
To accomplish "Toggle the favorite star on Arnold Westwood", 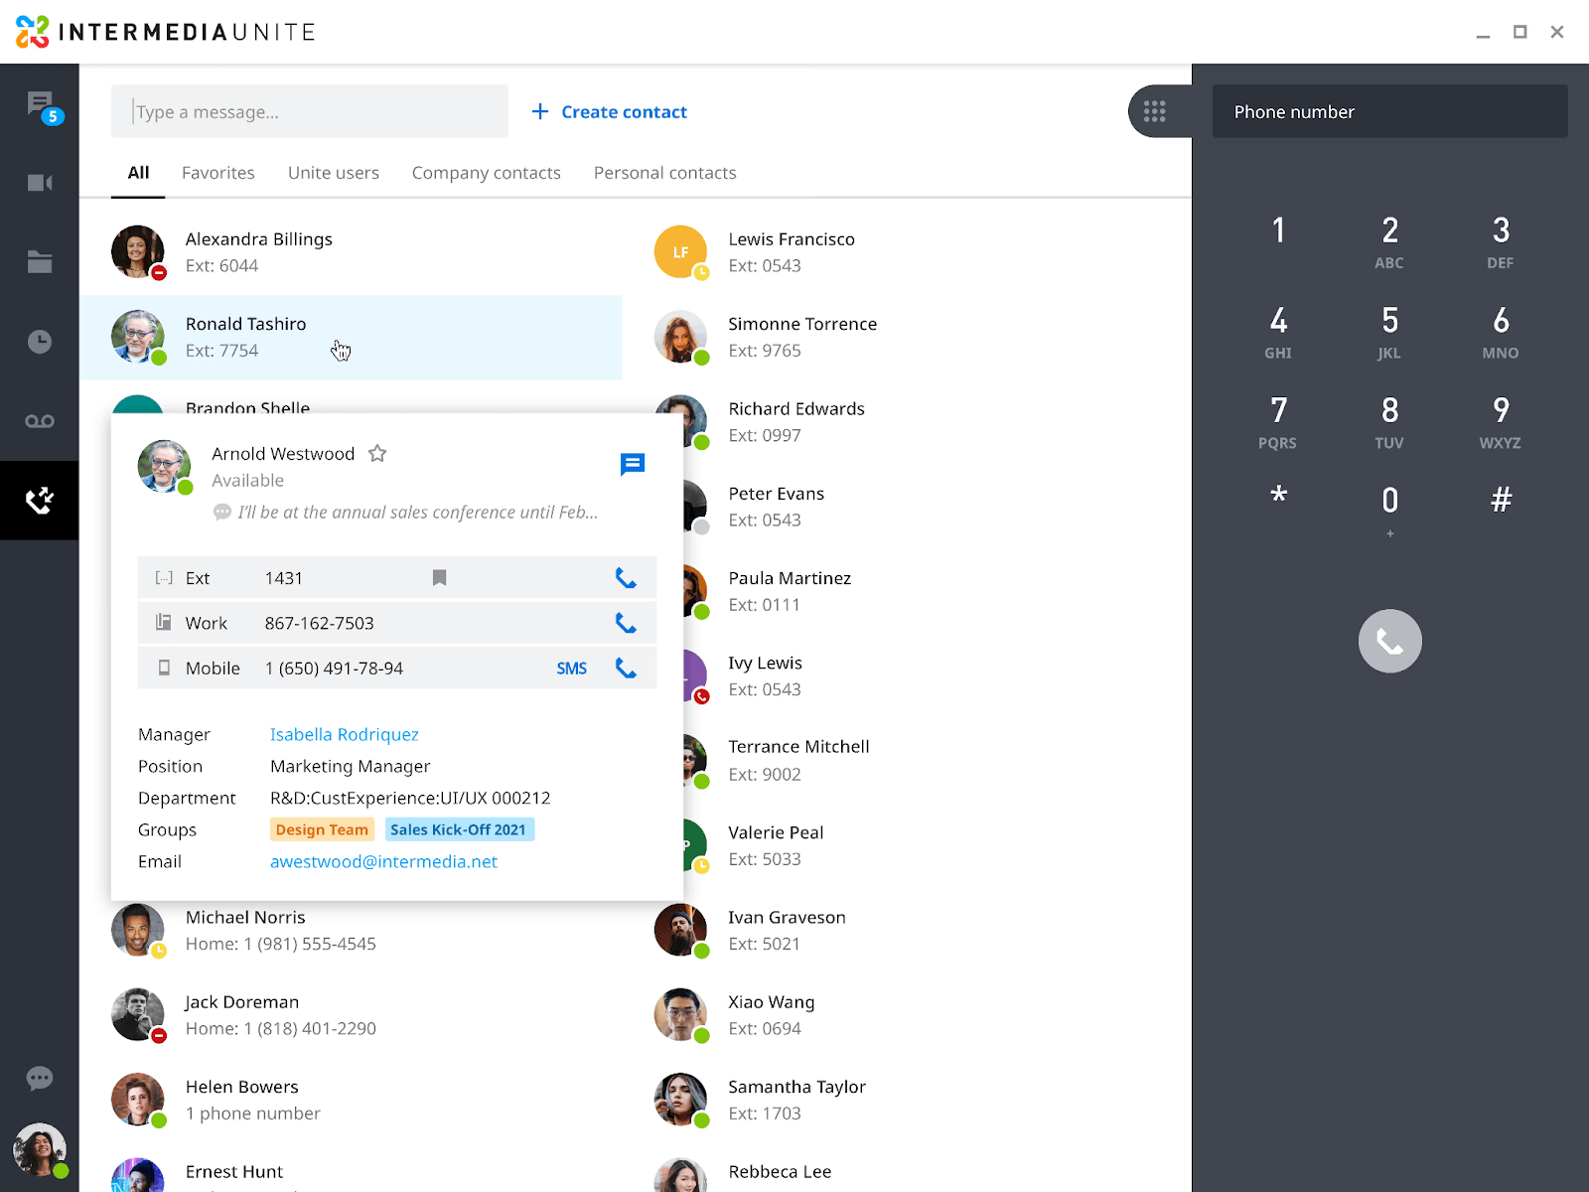I will 377,453.
